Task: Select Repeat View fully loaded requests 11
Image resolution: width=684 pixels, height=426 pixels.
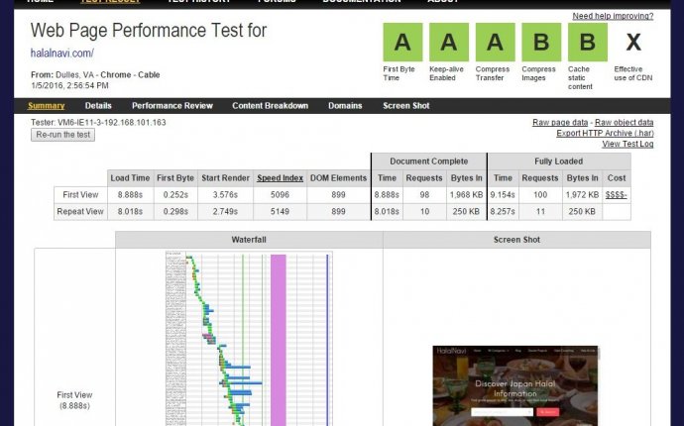Action: [540, 211]
